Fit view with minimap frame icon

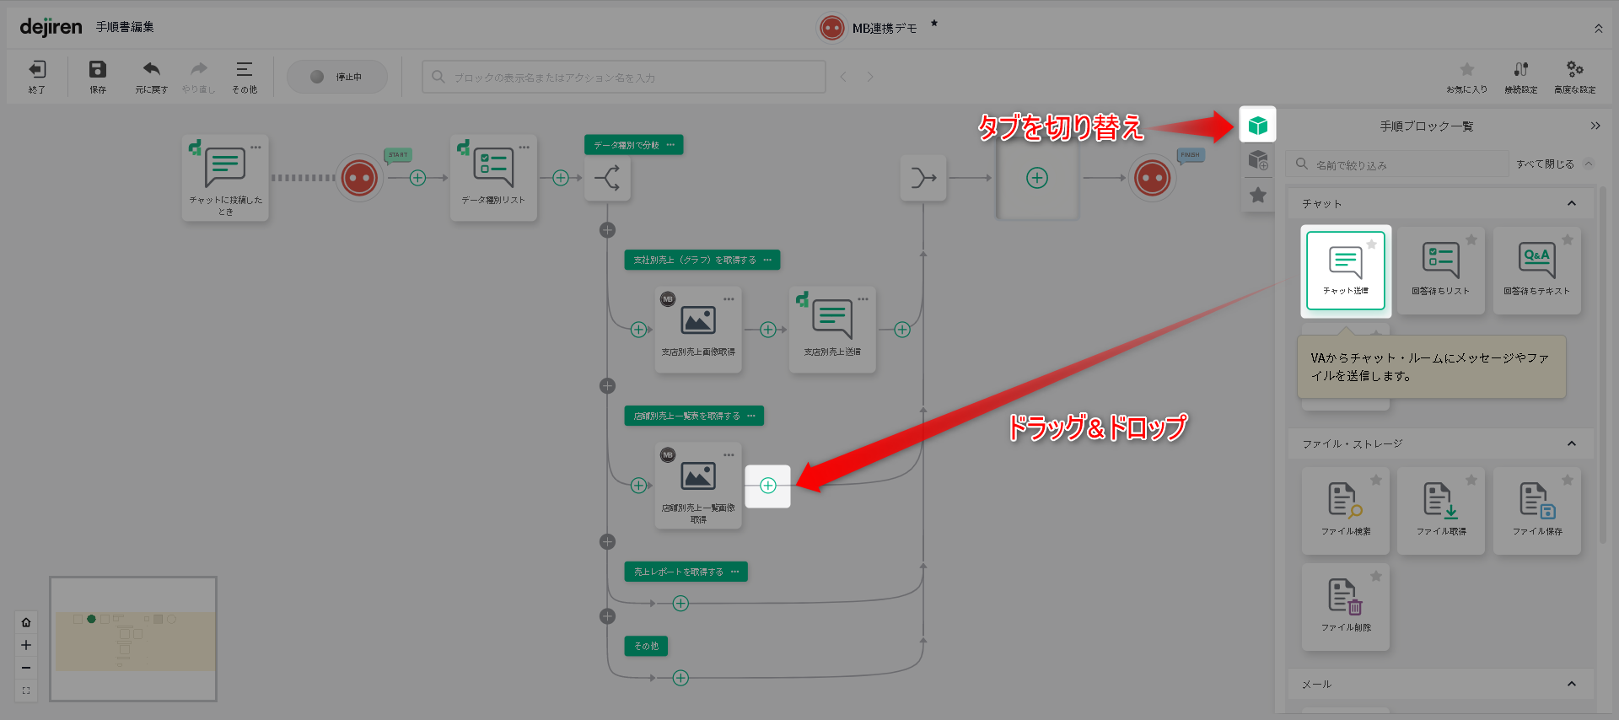coord(26,690)
